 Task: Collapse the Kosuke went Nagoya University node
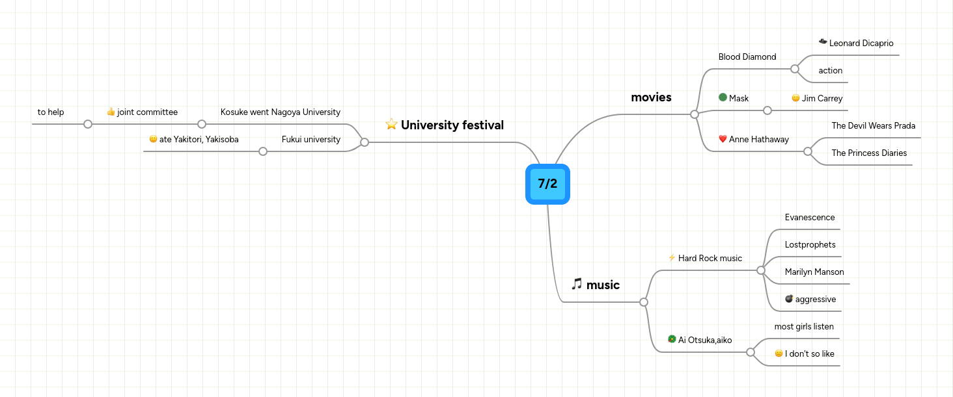pyautogui.click(x=202, y=124)
